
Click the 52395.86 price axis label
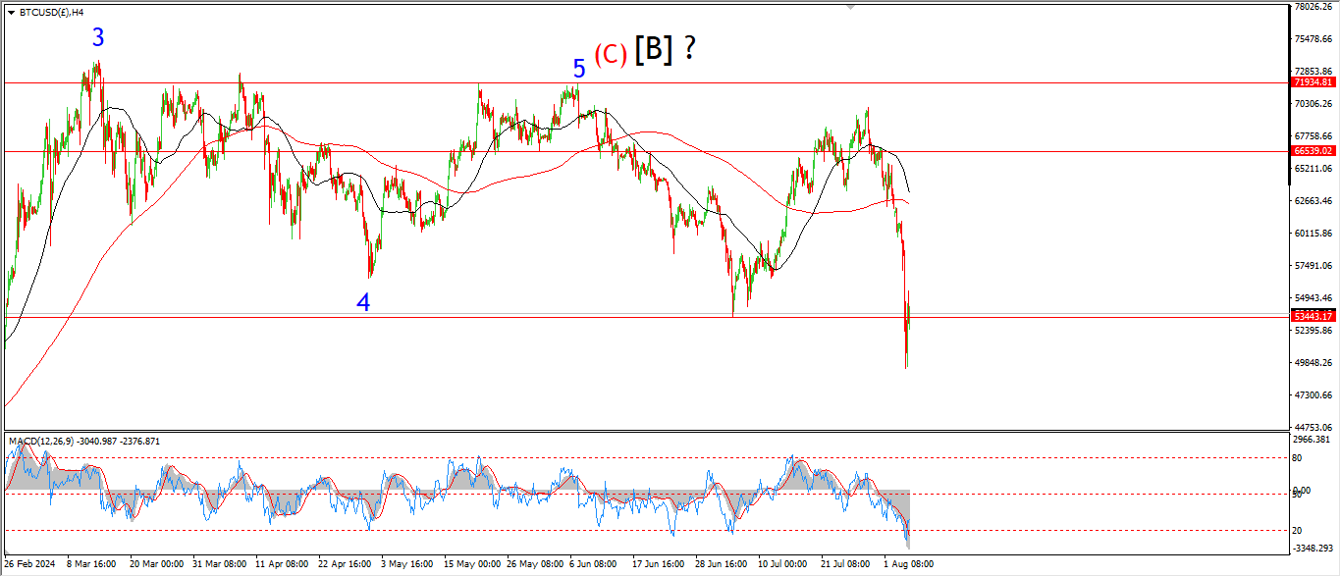(x=1313, y=331)
